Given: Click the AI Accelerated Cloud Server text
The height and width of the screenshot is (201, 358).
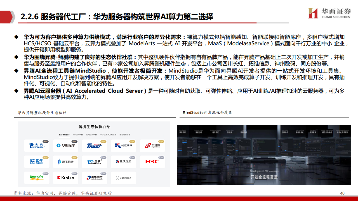Looking at the screenshot, I should tap(105, 91).
